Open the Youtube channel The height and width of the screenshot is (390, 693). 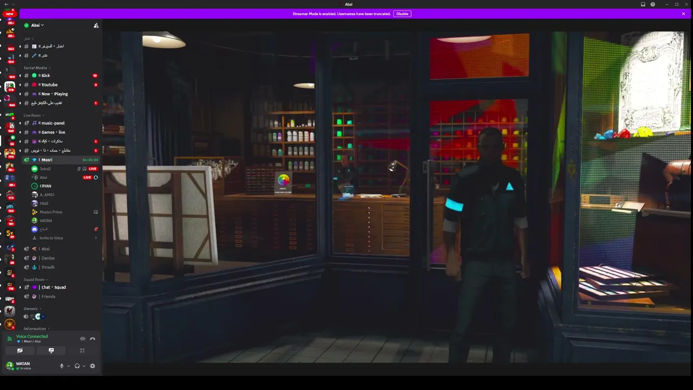[x=60, y=85]
